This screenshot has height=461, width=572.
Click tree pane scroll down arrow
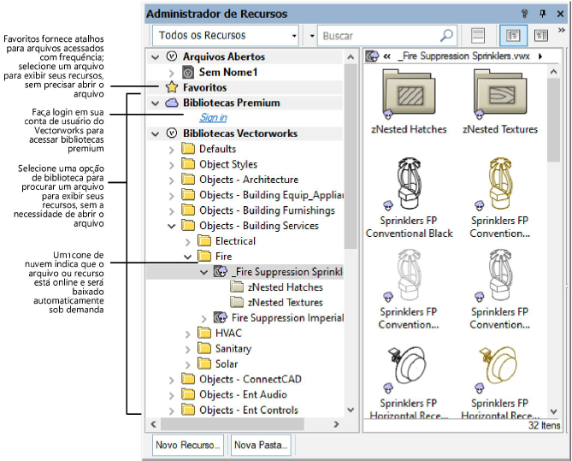(x=351, y=410)
